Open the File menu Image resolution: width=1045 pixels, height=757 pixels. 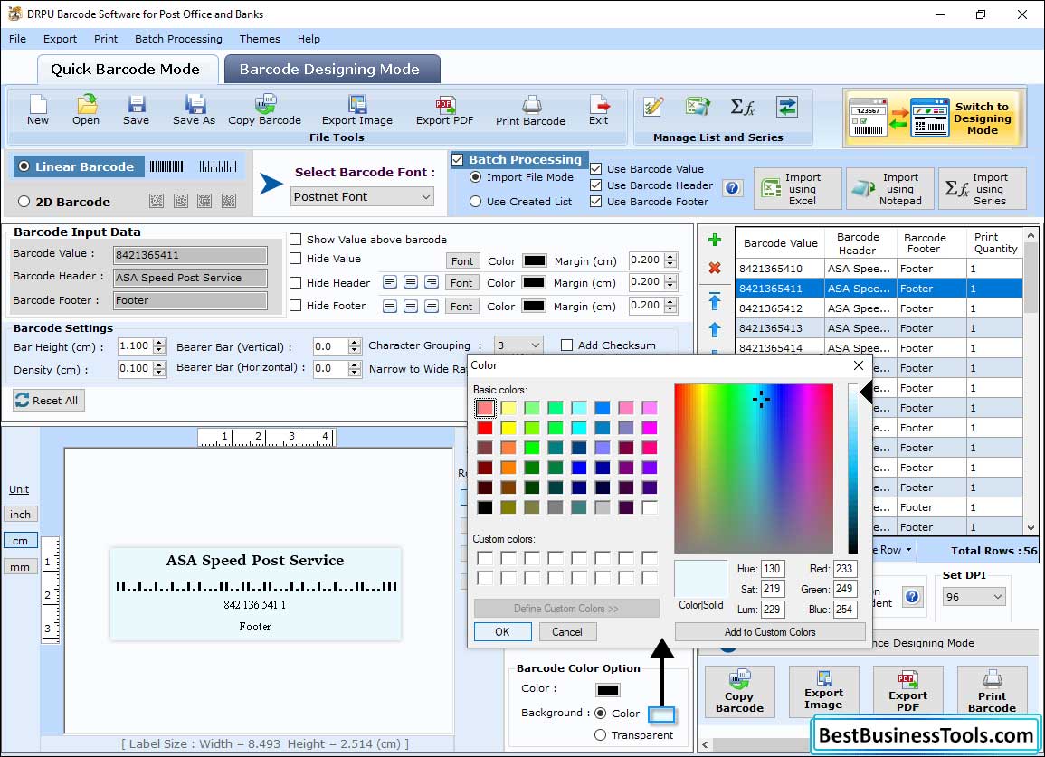17,39
